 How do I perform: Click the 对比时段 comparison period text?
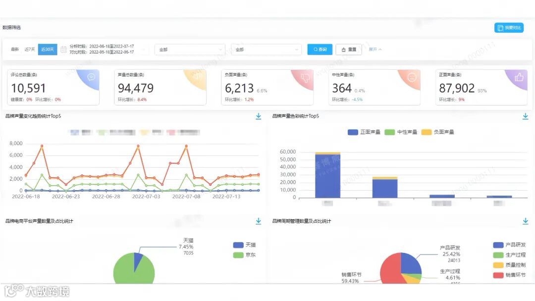click(102, 52)
